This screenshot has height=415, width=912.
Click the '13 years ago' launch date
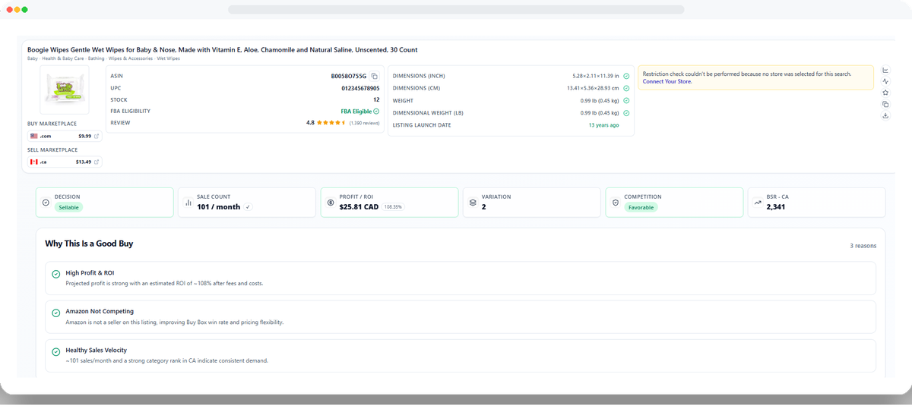603,125
